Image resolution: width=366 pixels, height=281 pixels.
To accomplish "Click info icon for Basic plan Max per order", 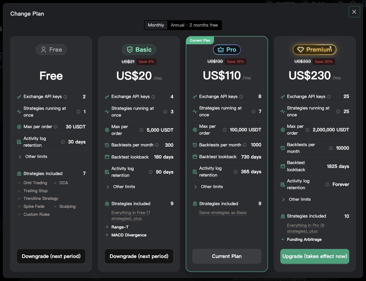I will (x=141, y=130).
